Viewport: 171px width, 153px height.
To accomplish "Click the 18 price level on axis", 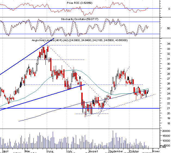I will (x=169, y=123).
